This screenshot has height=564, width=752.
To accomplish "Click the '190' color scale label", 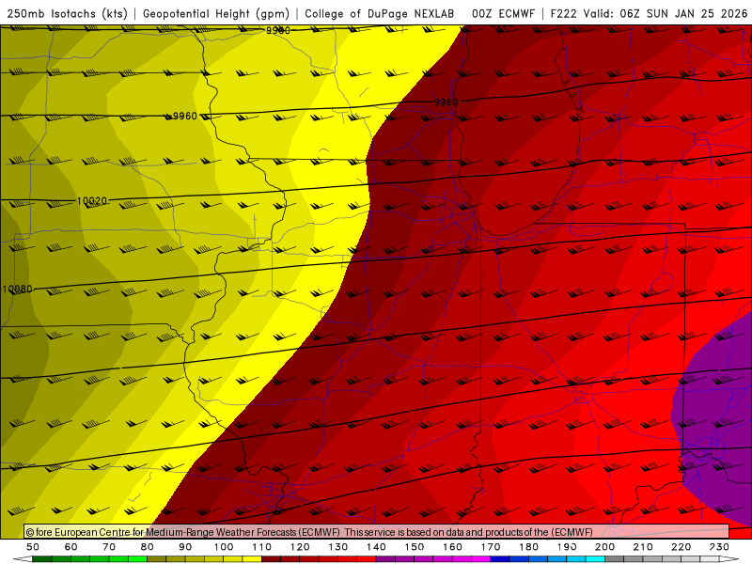I will [567, 547].
